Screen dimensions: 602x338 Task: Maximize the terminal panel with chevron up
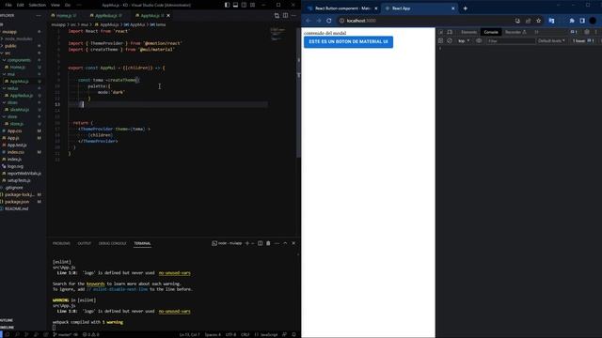tap(285, 243)
